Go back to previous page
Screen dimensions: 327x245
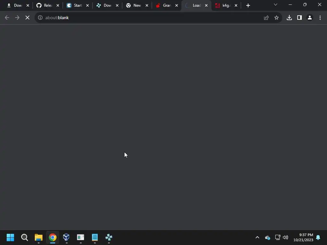(7, 18)
